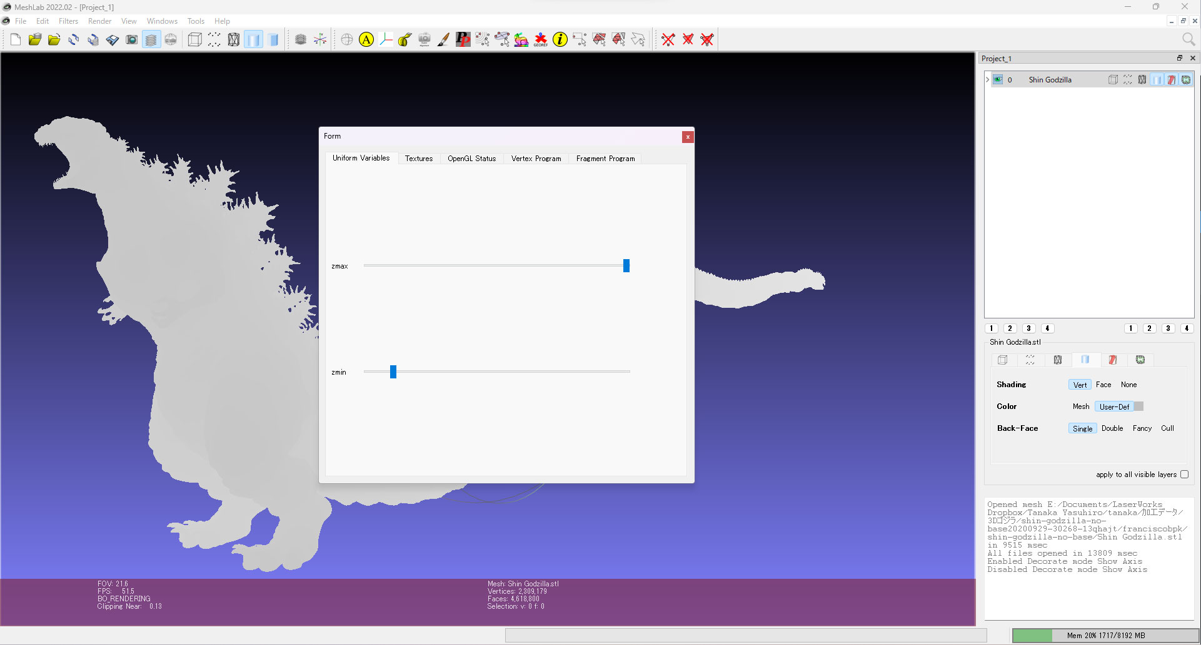Open the Windows menu
This screenshot has width=1201, height=645.
point(162,21)
